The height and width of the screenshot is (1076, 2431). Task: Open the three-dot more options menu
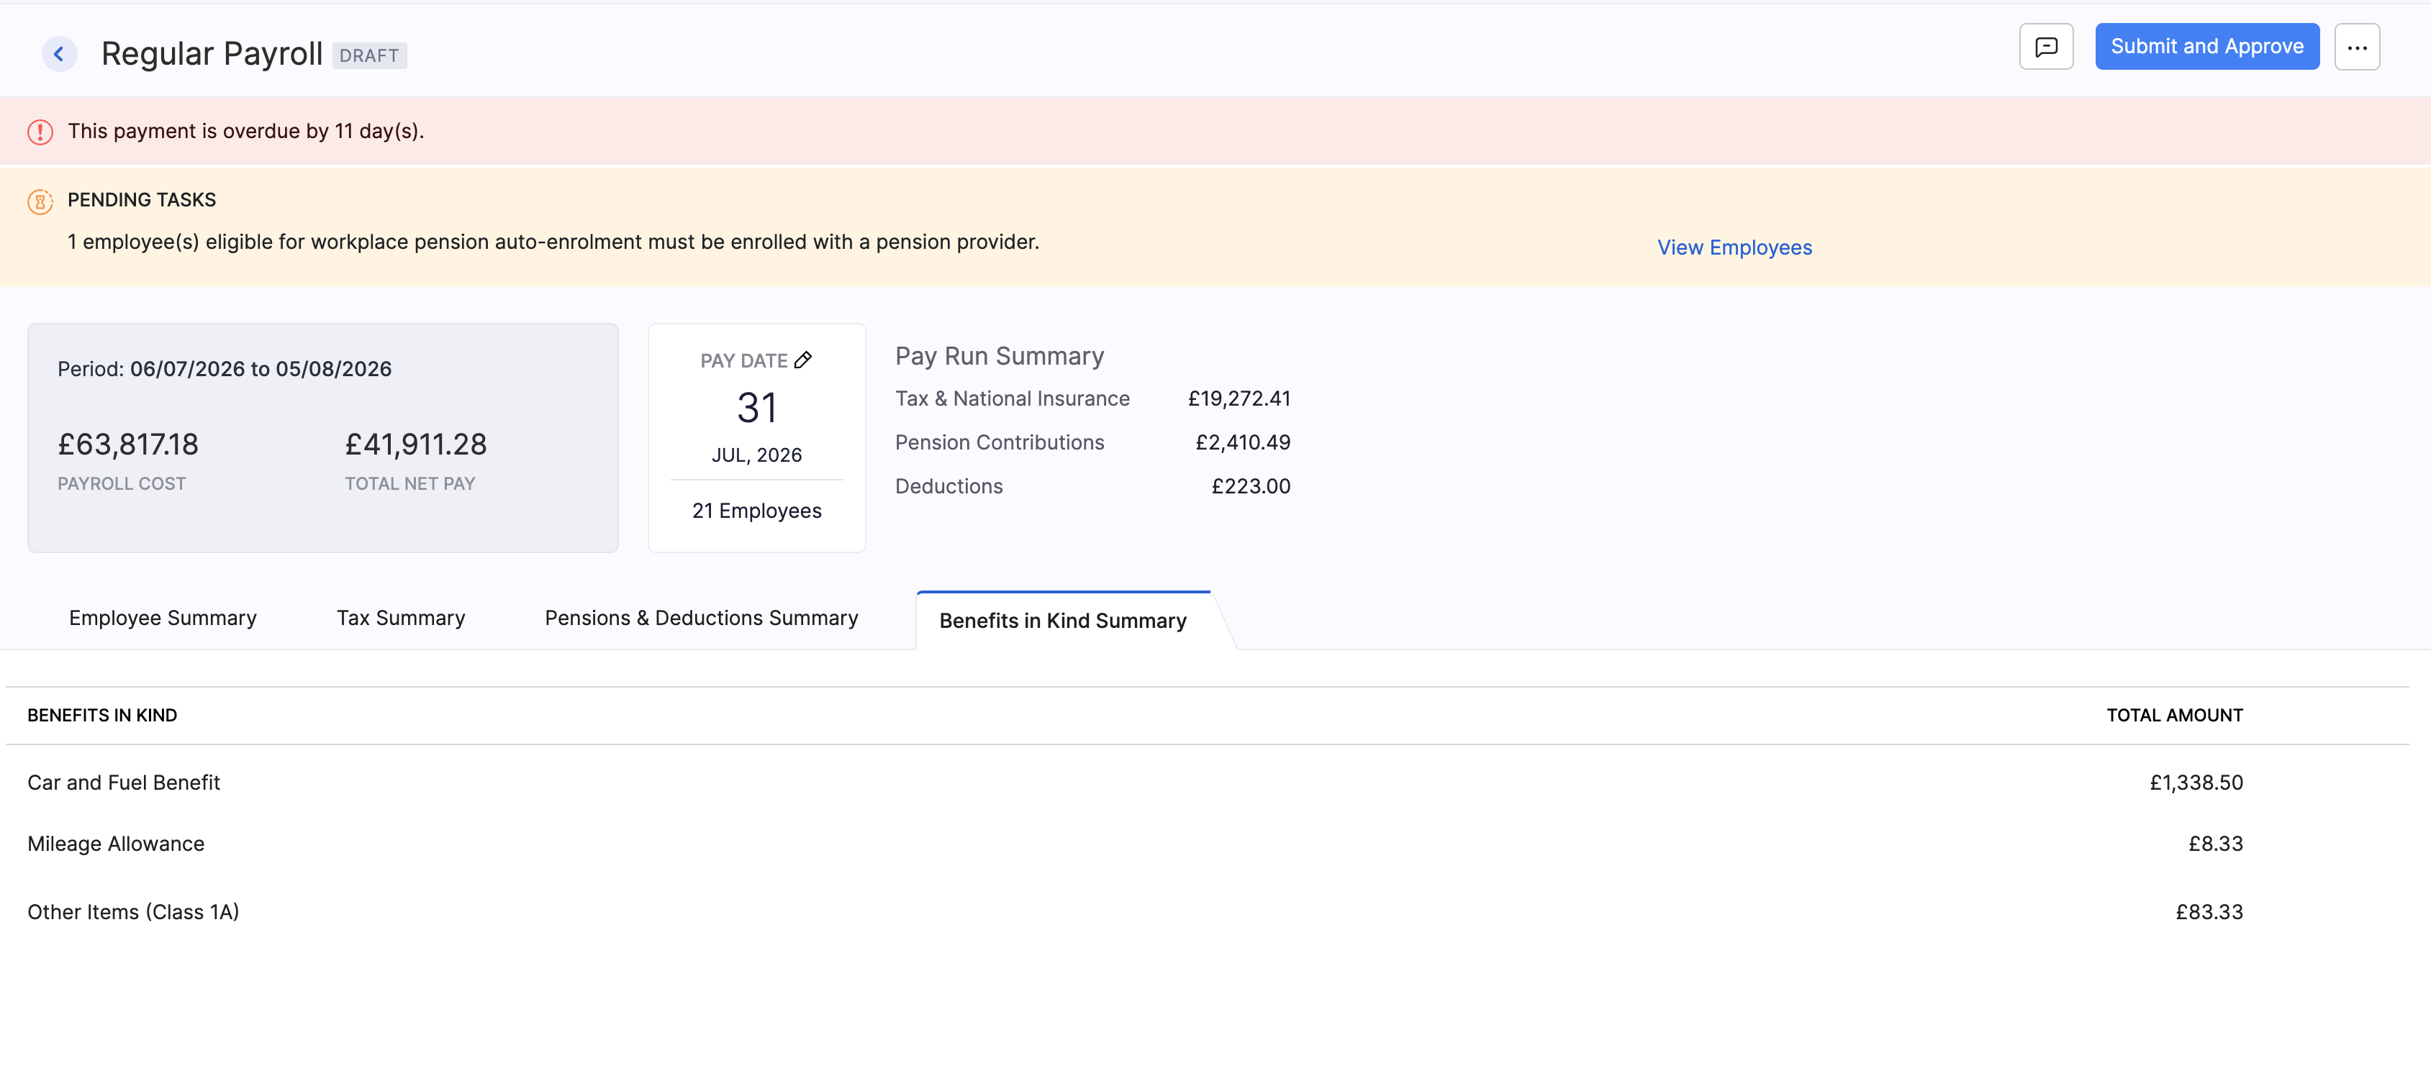(2356, 46)
